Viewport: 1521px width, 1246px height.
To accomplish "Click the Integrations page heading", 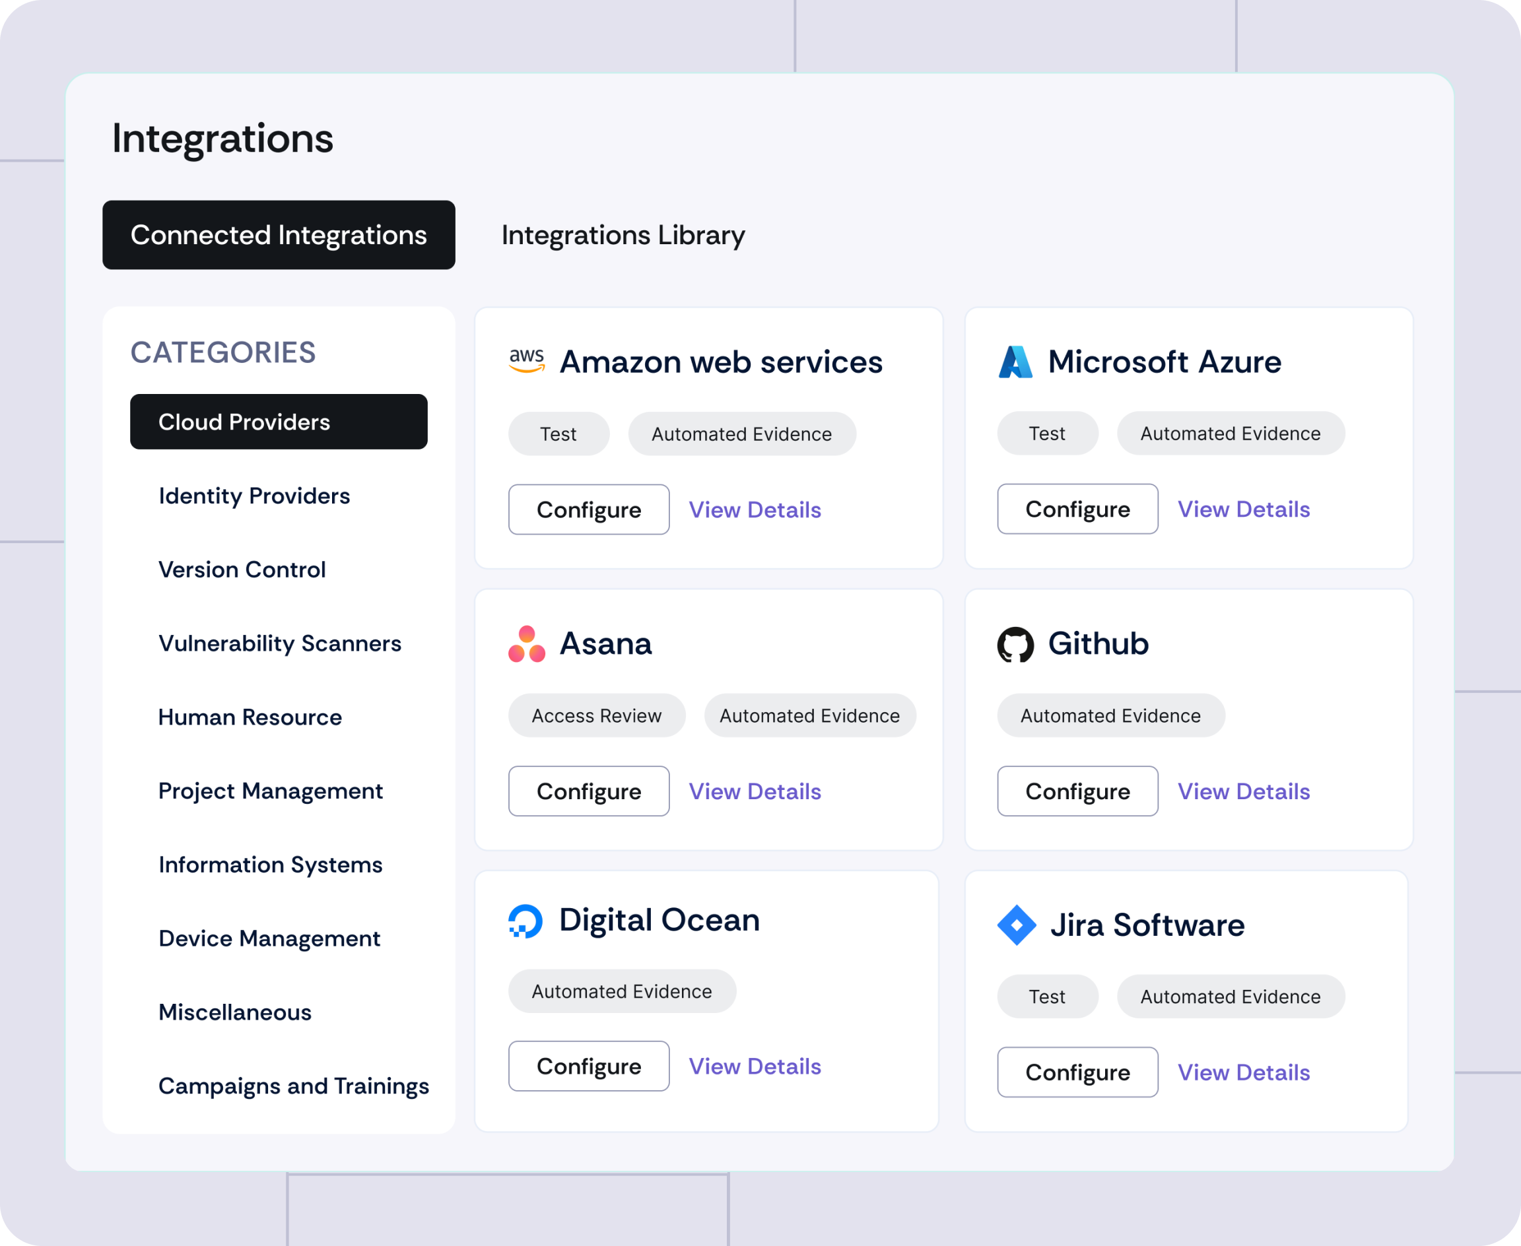I will coord(222,139).
